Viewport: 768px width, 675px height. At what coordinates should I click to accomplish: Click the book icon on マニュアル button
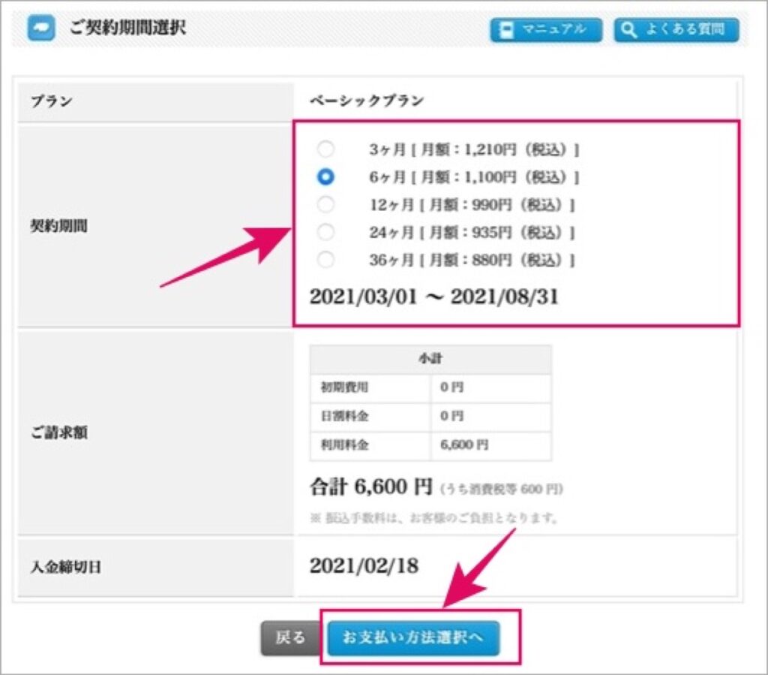506,30
